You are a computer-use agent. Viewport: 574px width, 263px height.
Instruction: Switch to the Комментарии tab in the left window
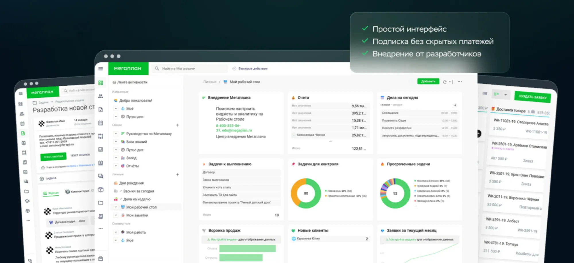coord(77,191)
